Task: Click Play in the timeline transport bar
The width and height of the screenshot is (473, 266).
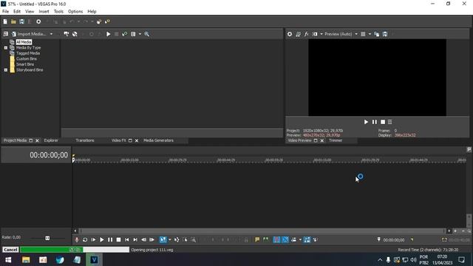Action: pos(102,239)
